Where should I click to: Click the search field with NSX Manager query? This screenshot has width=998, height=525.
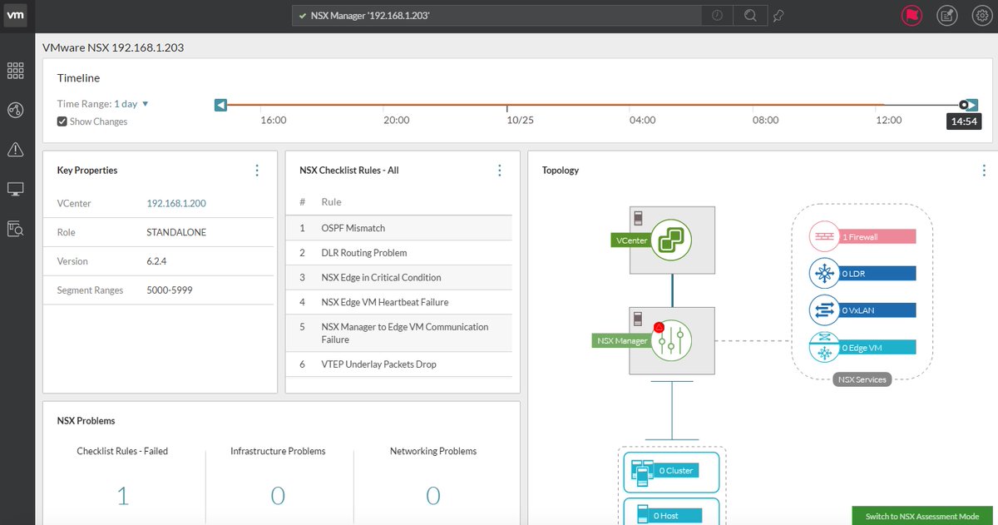tap(497, 16)
